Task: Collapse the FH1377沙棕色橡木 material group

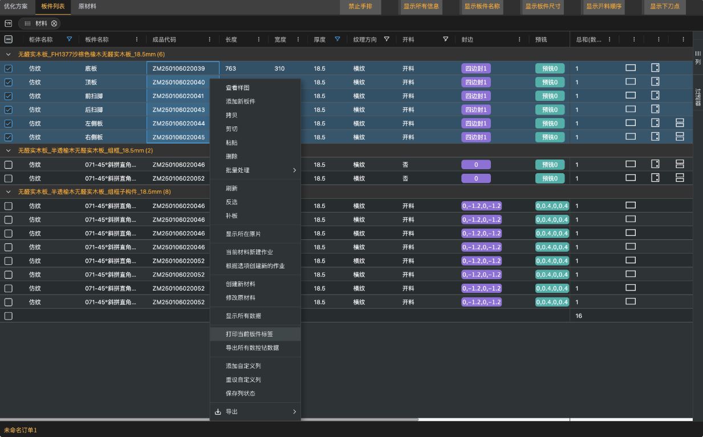Action: (9, 55)
